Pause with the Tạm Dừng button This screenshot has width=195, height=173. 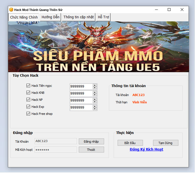pyautogui.click(x=166, y=143)
